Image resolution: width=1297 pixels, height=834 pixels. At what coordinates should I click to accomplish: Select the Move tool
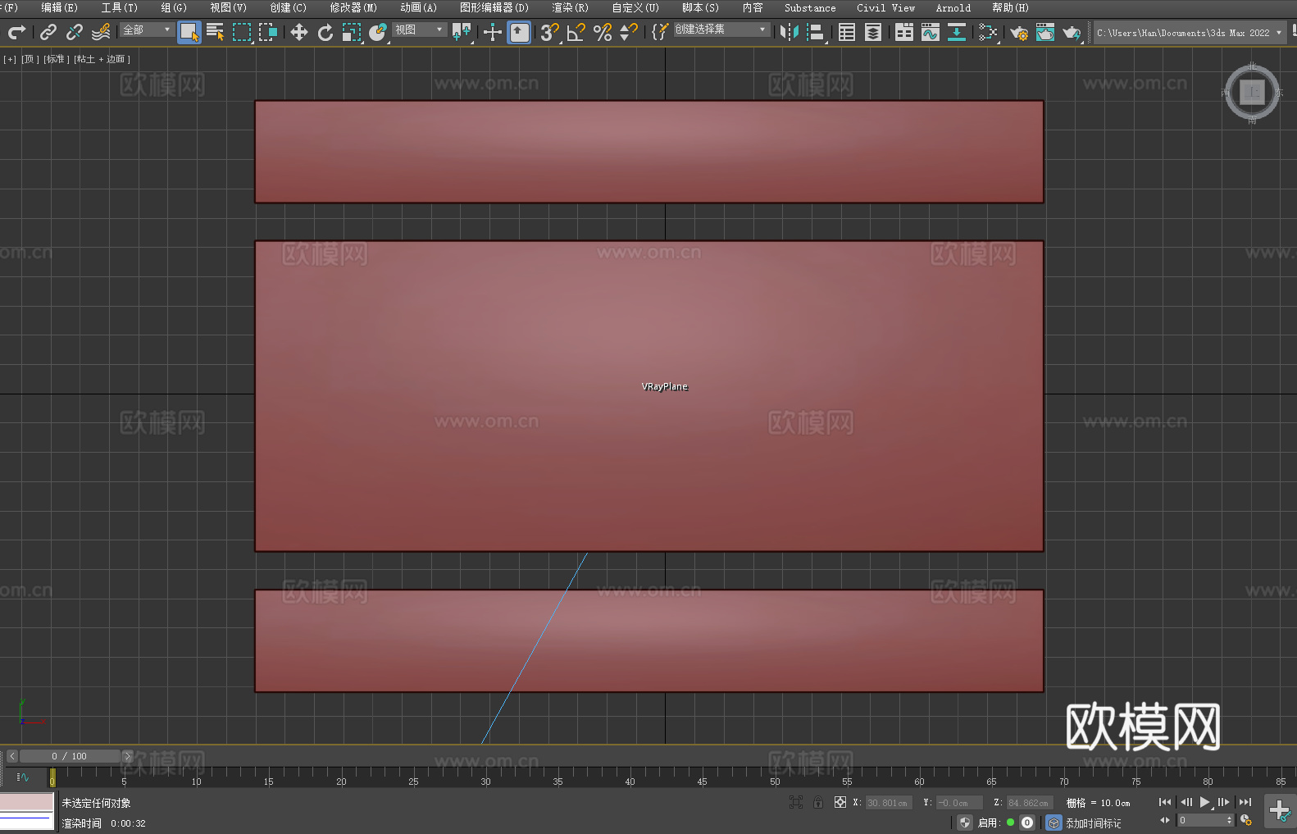(299, 32)
